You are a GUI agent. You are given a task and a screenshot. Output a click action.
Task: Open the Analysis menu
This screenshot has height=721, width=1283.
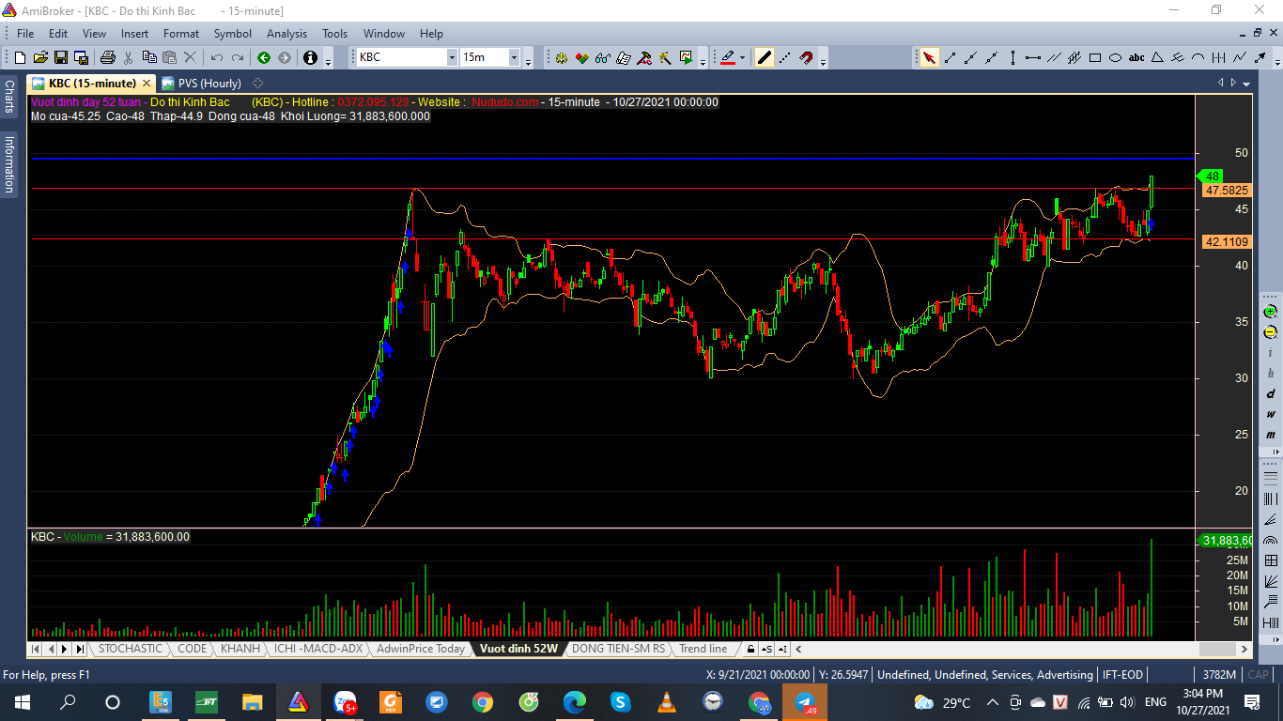[x=286, y=34]
